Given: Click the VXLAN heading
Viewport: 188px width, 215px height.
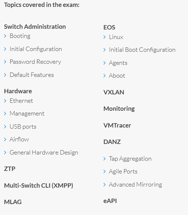Looking at the screenshot, I should [x=114, y=92].
